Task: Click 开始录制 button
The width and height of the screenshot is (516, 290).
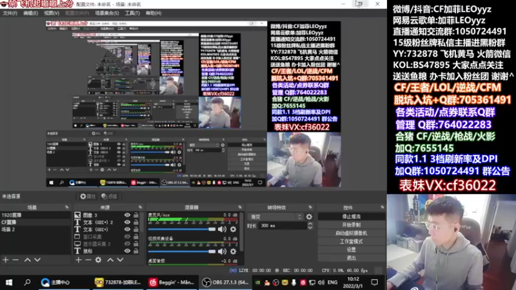Action: coord(351,225)
